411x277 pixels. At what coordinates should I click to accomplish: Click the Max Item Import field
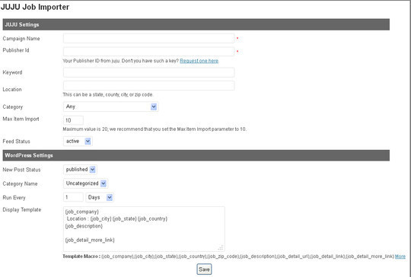tap(73, 120)
